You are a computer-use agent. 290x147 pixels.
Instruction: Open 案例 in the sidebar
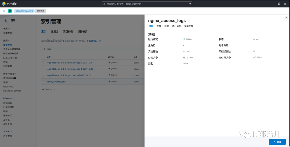tap(5, 82)
